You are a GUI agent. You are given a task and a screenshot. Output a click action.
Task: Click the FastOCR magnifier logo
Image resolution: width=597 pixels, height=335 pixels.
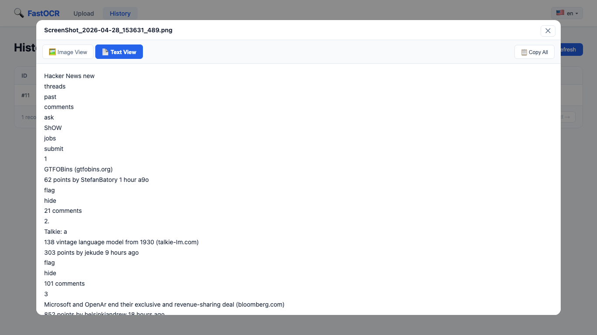(x=19, y=13)
